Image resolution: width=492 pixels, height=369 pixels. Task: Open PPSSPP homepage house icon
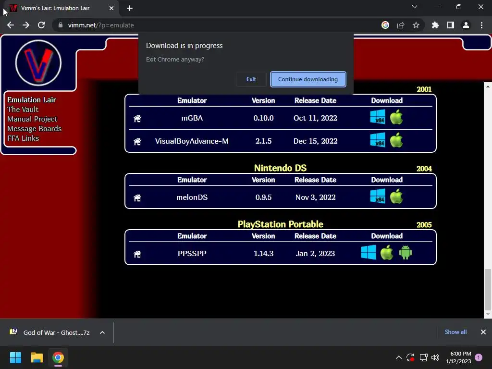tap(137, 254)
